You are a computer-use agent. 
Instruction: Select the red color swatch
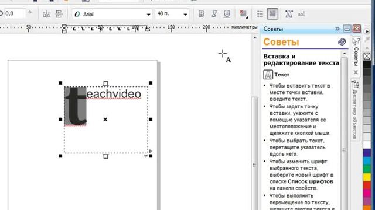367,185
